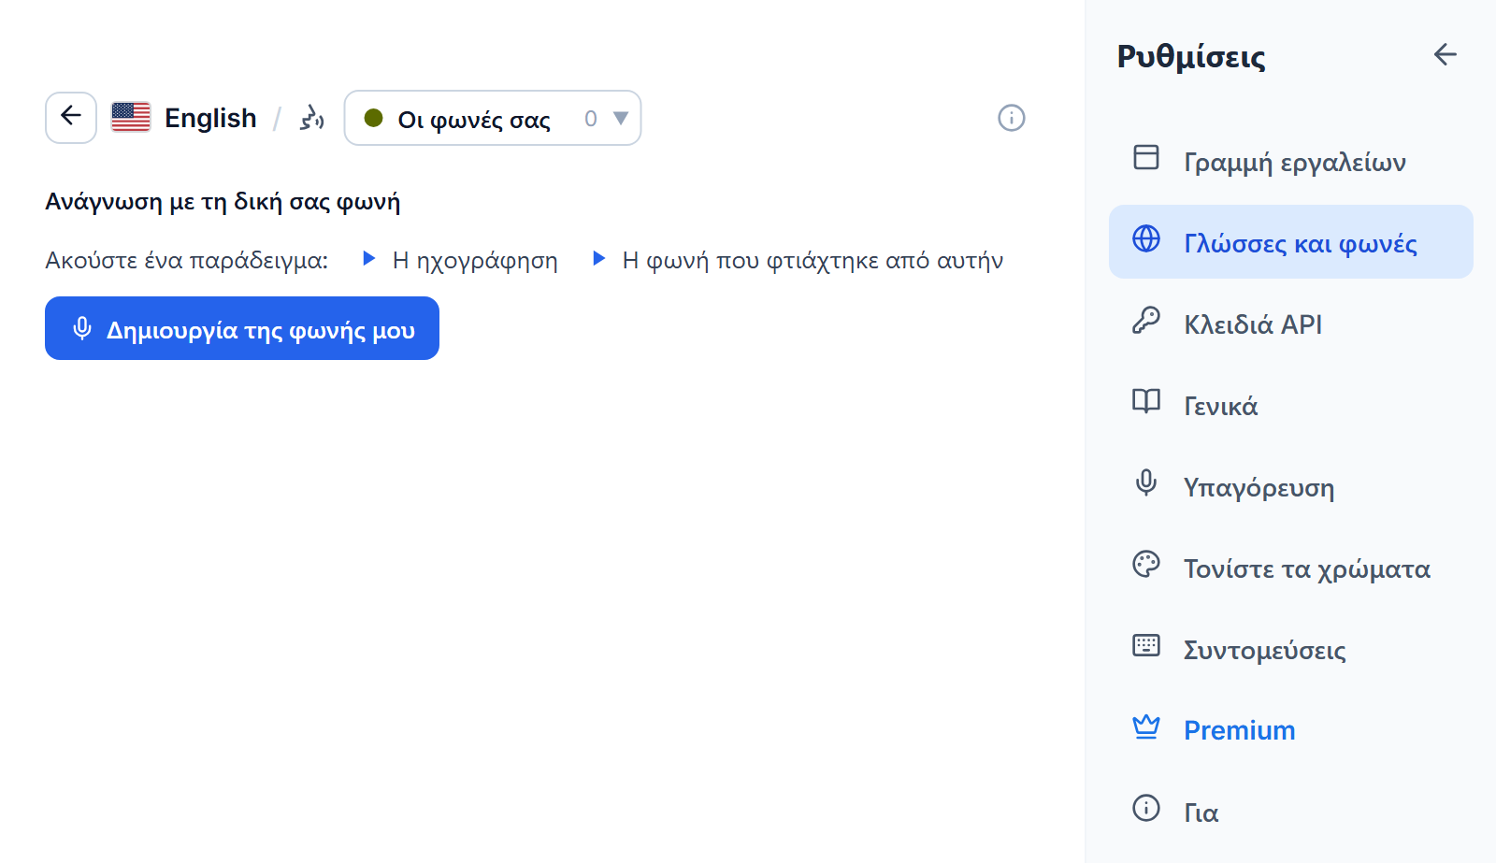Image resolution: width=1496 pixels, height=863 pixels.
Task: Open the Υπαγόρευση section
Action: pyautogui.click(x=1291, y=486)
